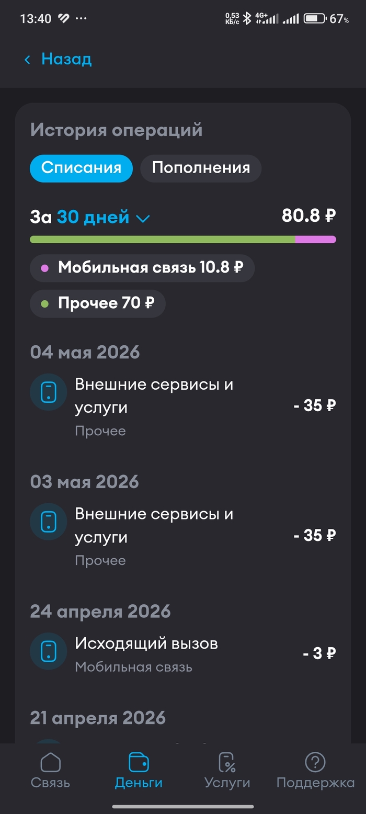Tap phone icon of 04 мая operation
Screen dimensions: 366x814
[x=48, y=392]
